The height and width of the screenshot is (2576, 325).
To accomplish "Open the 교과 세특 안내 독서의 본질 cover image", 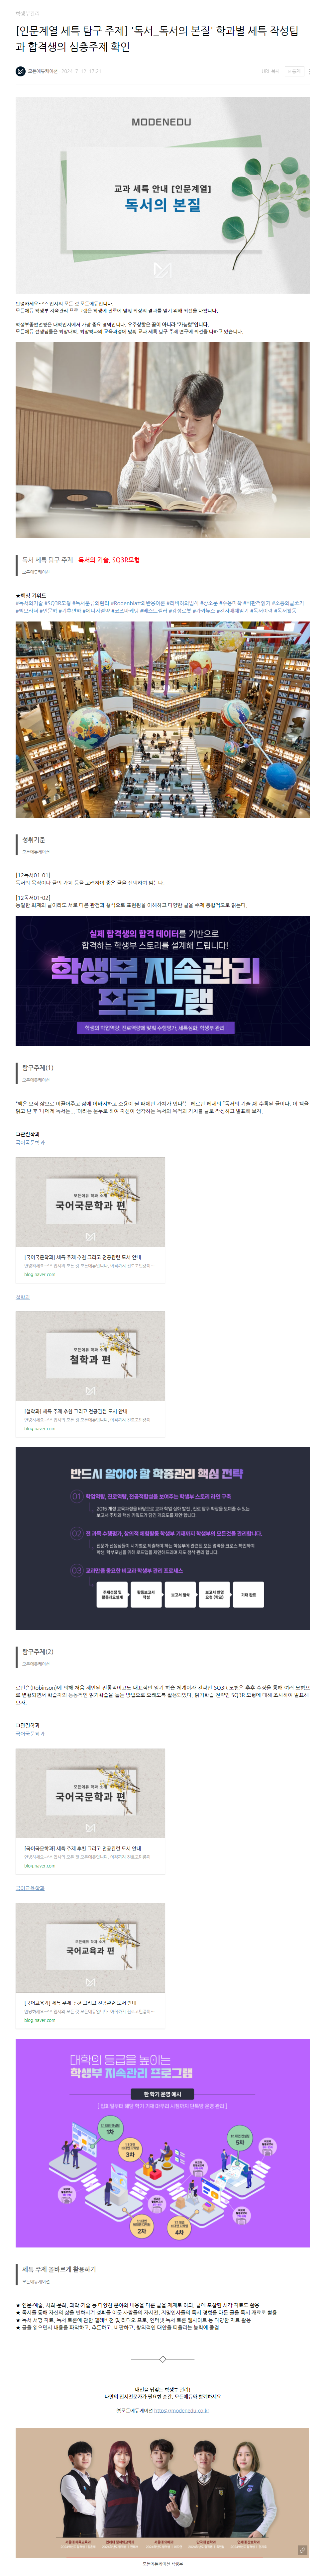I will [x=162, y=195].
